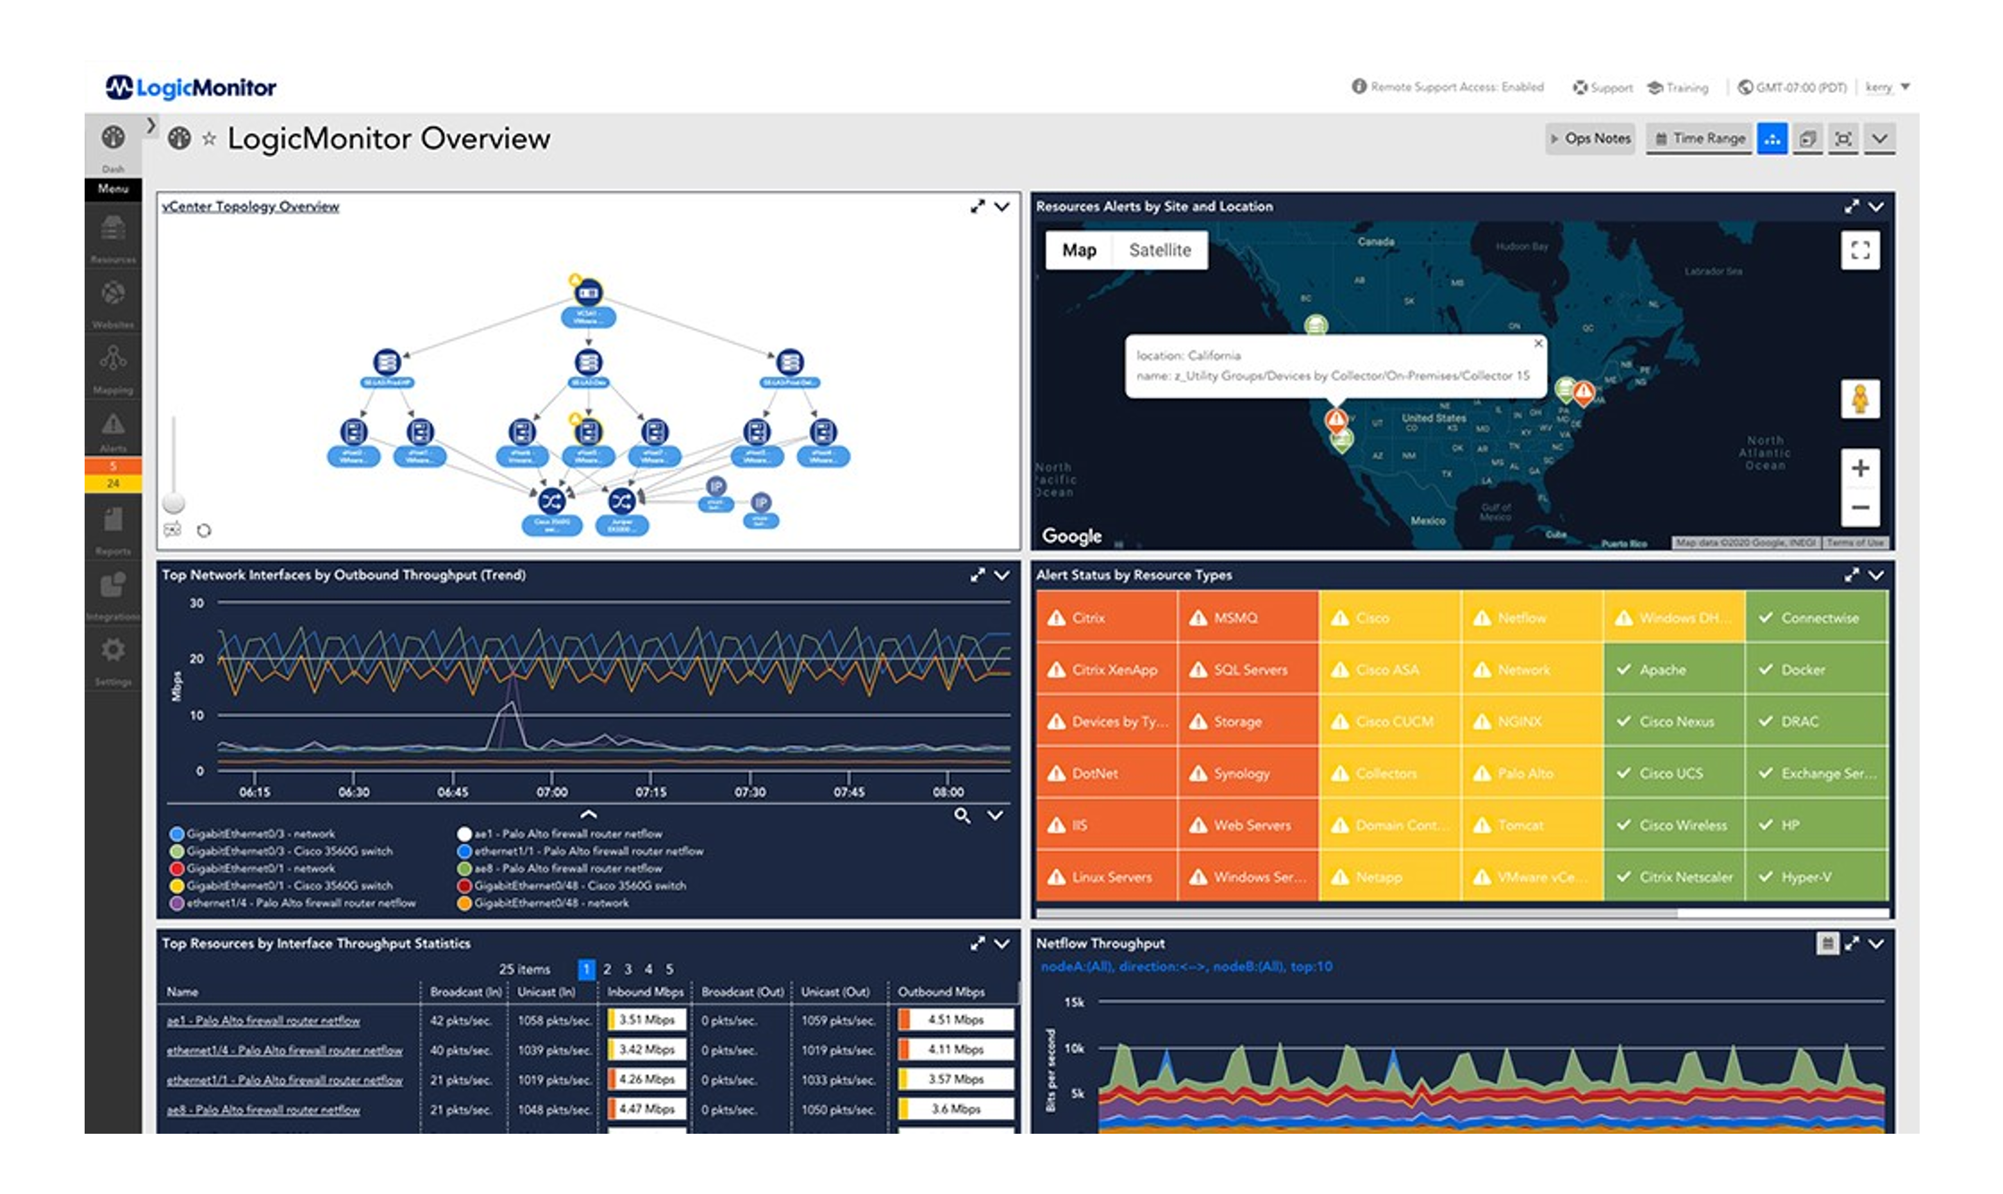Toggle ae8 - Palo Alto legend series
This screenshot has height=1194, width=2003.
pos(560,869)
